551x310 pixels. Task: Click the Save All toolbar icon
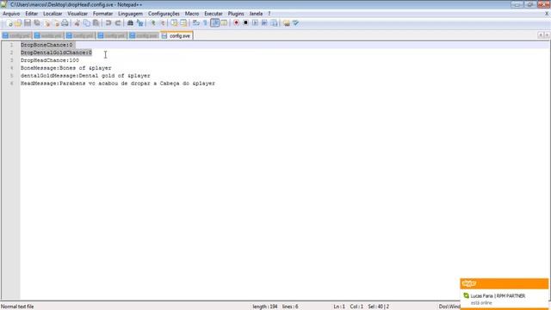tap(37, 23)
